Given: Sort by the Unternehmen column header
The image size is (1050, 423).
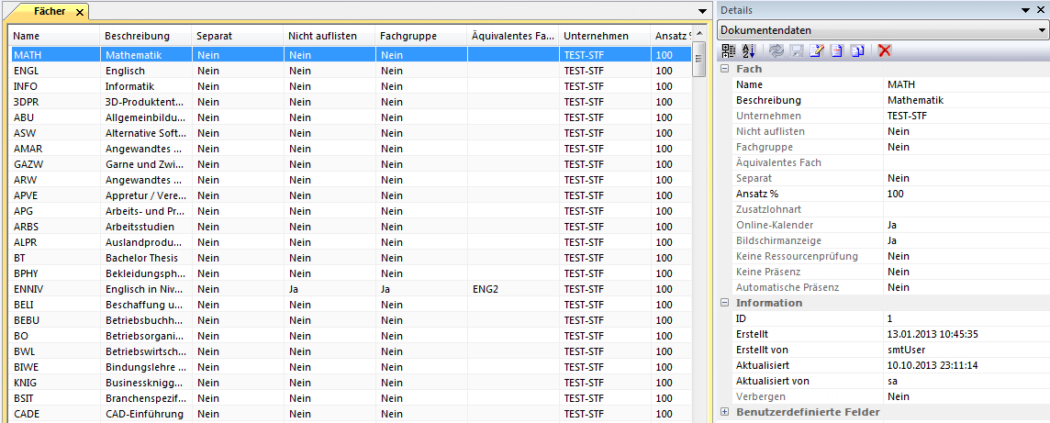Looking at the screenshot, I should [x=597, y=36].
